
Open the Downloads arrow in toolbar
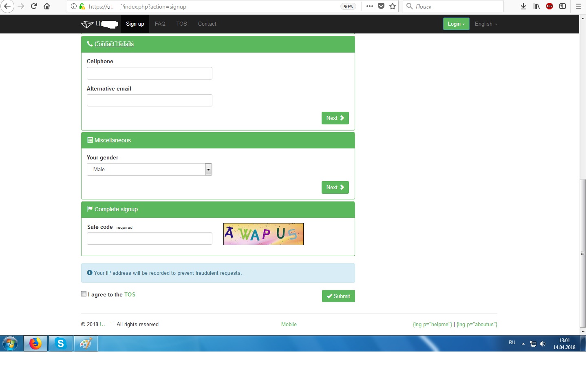(x=523, y=6)
